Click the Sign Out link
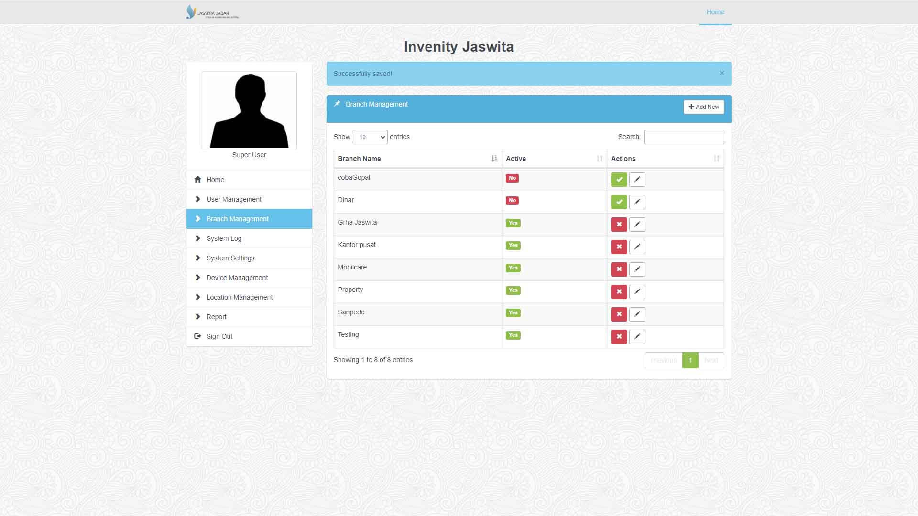 pyautogui.click(x=219, y=336)
